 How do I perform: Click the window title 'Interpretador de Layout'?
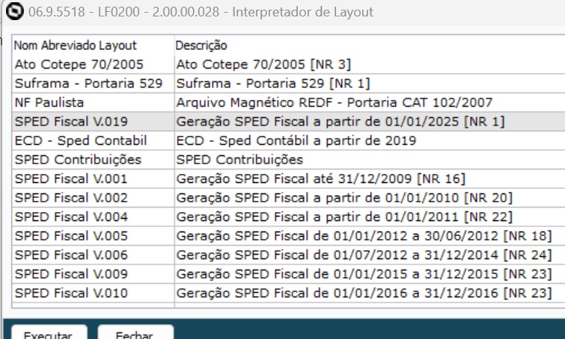coord(302,12)
